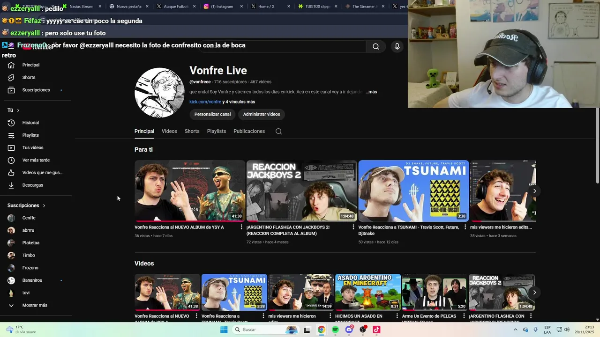This screenshot has width=600, height=337.
Task: Open TikTok app from taskbar
Action: pos(376,330)
